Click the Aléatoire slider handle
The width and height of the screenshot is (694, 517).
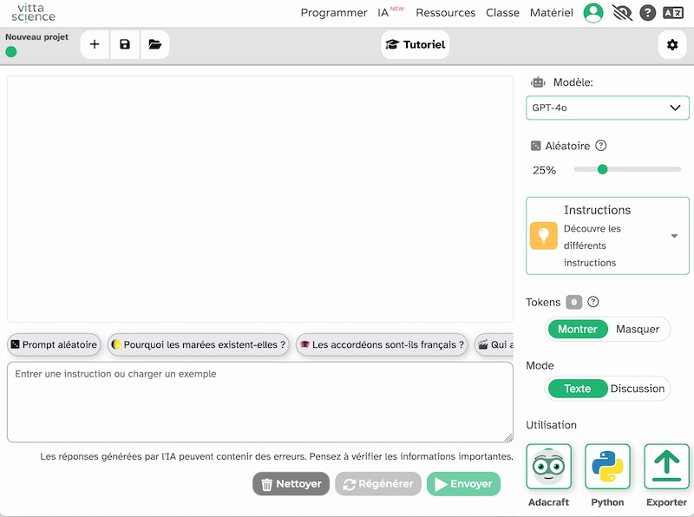click(602, 170)
